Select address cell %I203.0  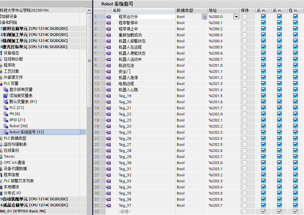click(x=223, y=163)
